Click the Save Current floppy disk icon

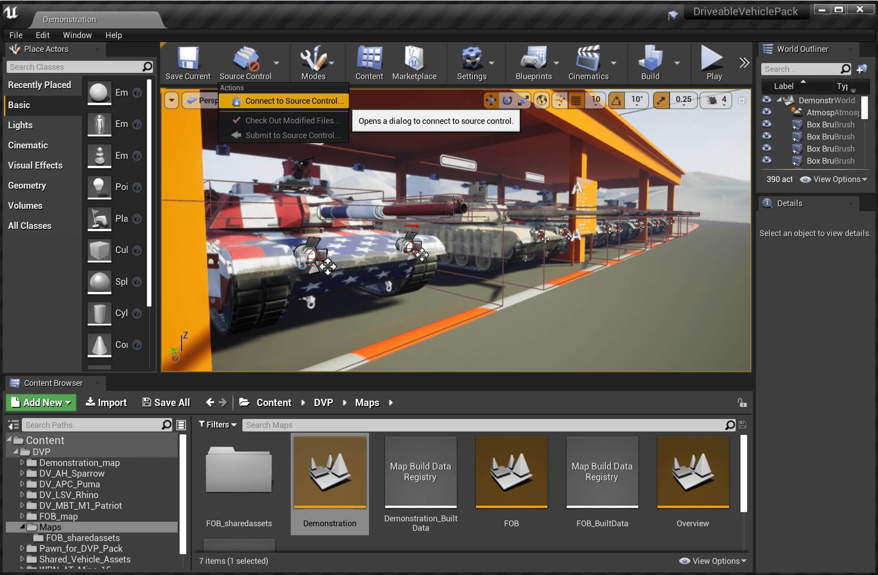[x=188, y=59]
